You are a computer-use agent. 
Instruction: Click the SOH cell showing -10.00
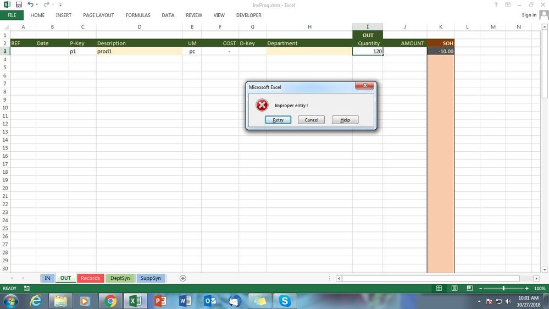pyautogui.click(x=440, y=51)
